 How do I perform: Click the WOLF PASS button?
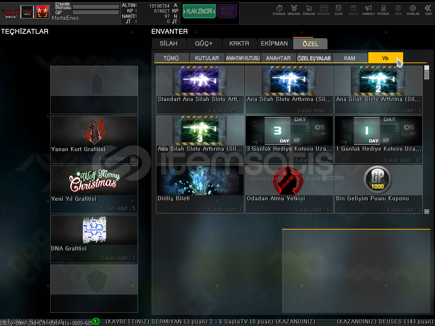pos(227,11)
